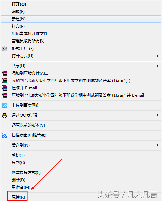Image resolution: width=162 pixels, height=201 pixels.
Task: Select 删除(D) to delete the file
Action: tap(18, 180)
